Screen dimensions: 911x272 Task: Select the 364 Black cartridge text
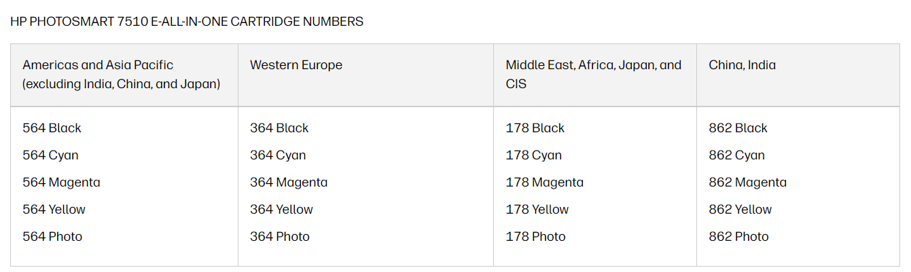tap(279, 128)
